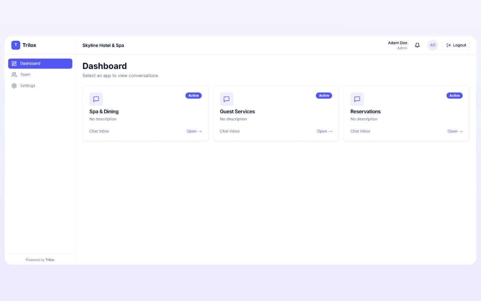Click the Reservations chat bubble icon
This screenshot has height=301, width=481.
[x=357, y=99]
